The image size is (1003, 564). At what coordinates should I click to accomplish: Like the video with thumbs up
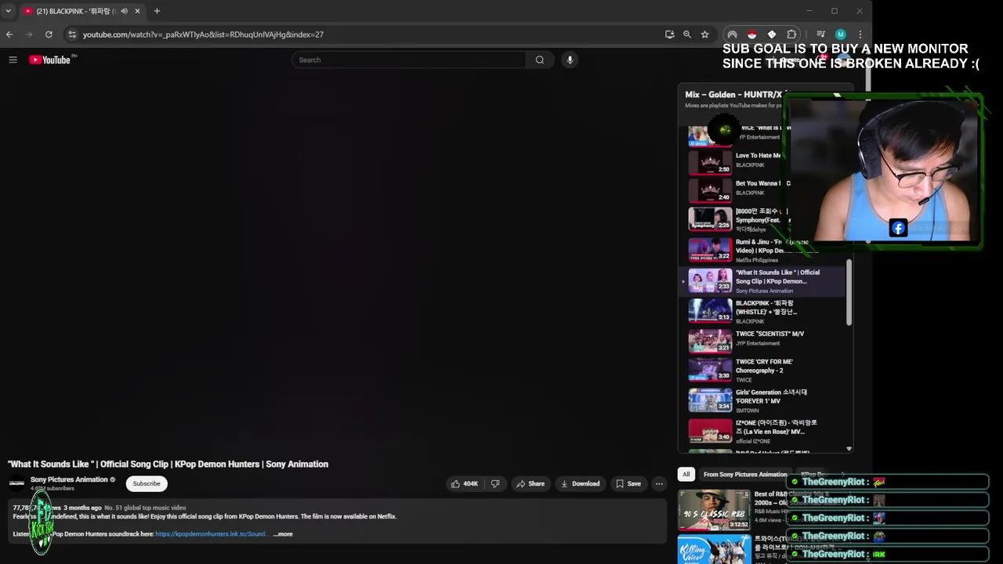pos(464,484)
